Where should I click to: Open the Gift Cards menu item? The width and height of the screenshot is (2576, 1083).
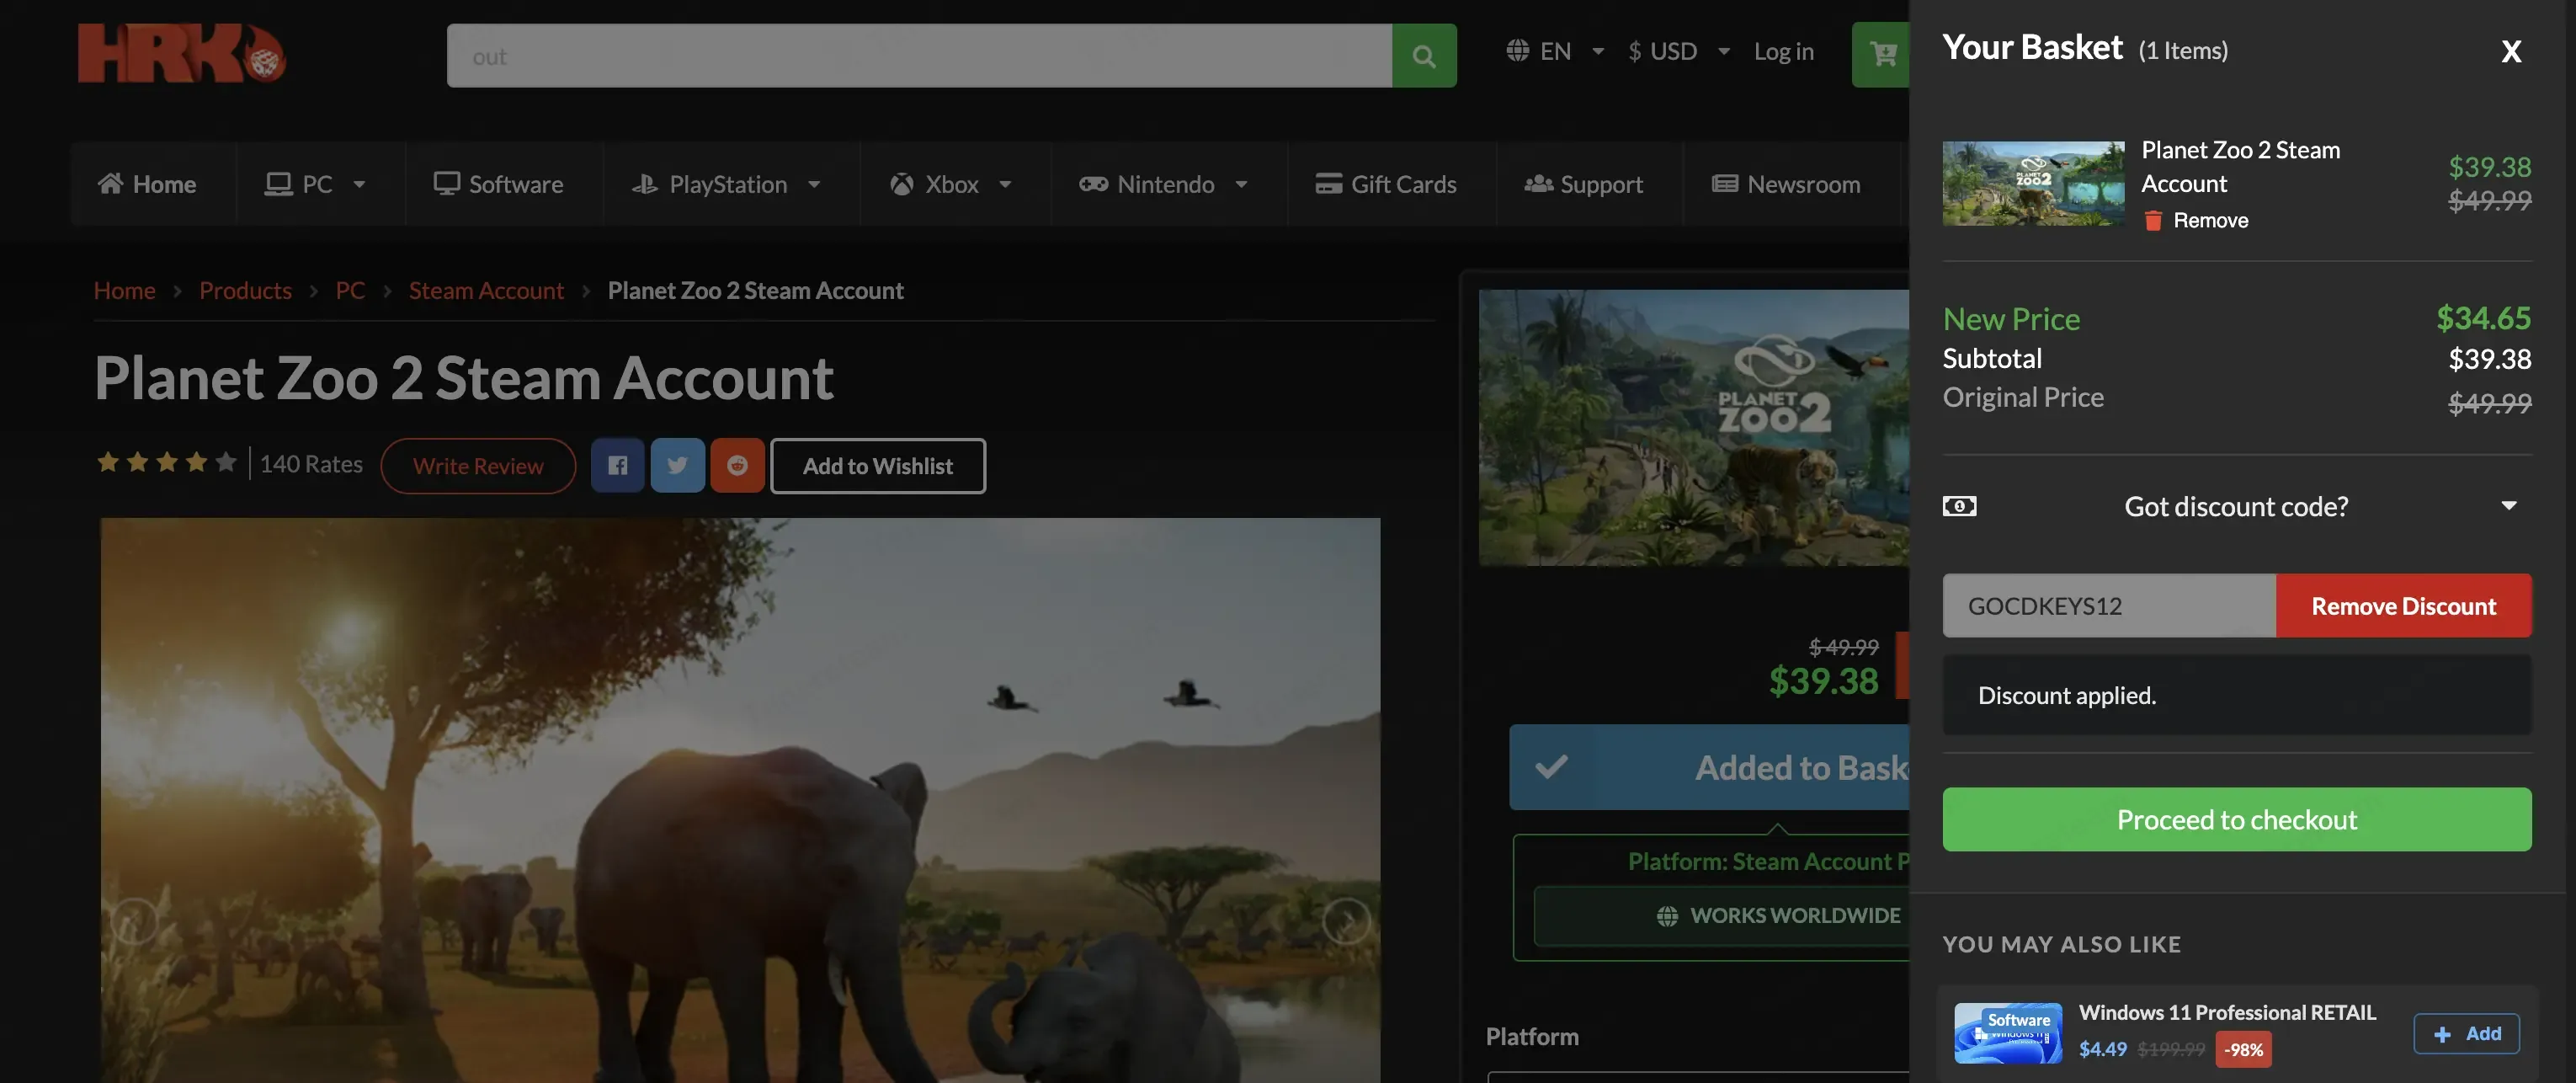(x=1385, y=184)
